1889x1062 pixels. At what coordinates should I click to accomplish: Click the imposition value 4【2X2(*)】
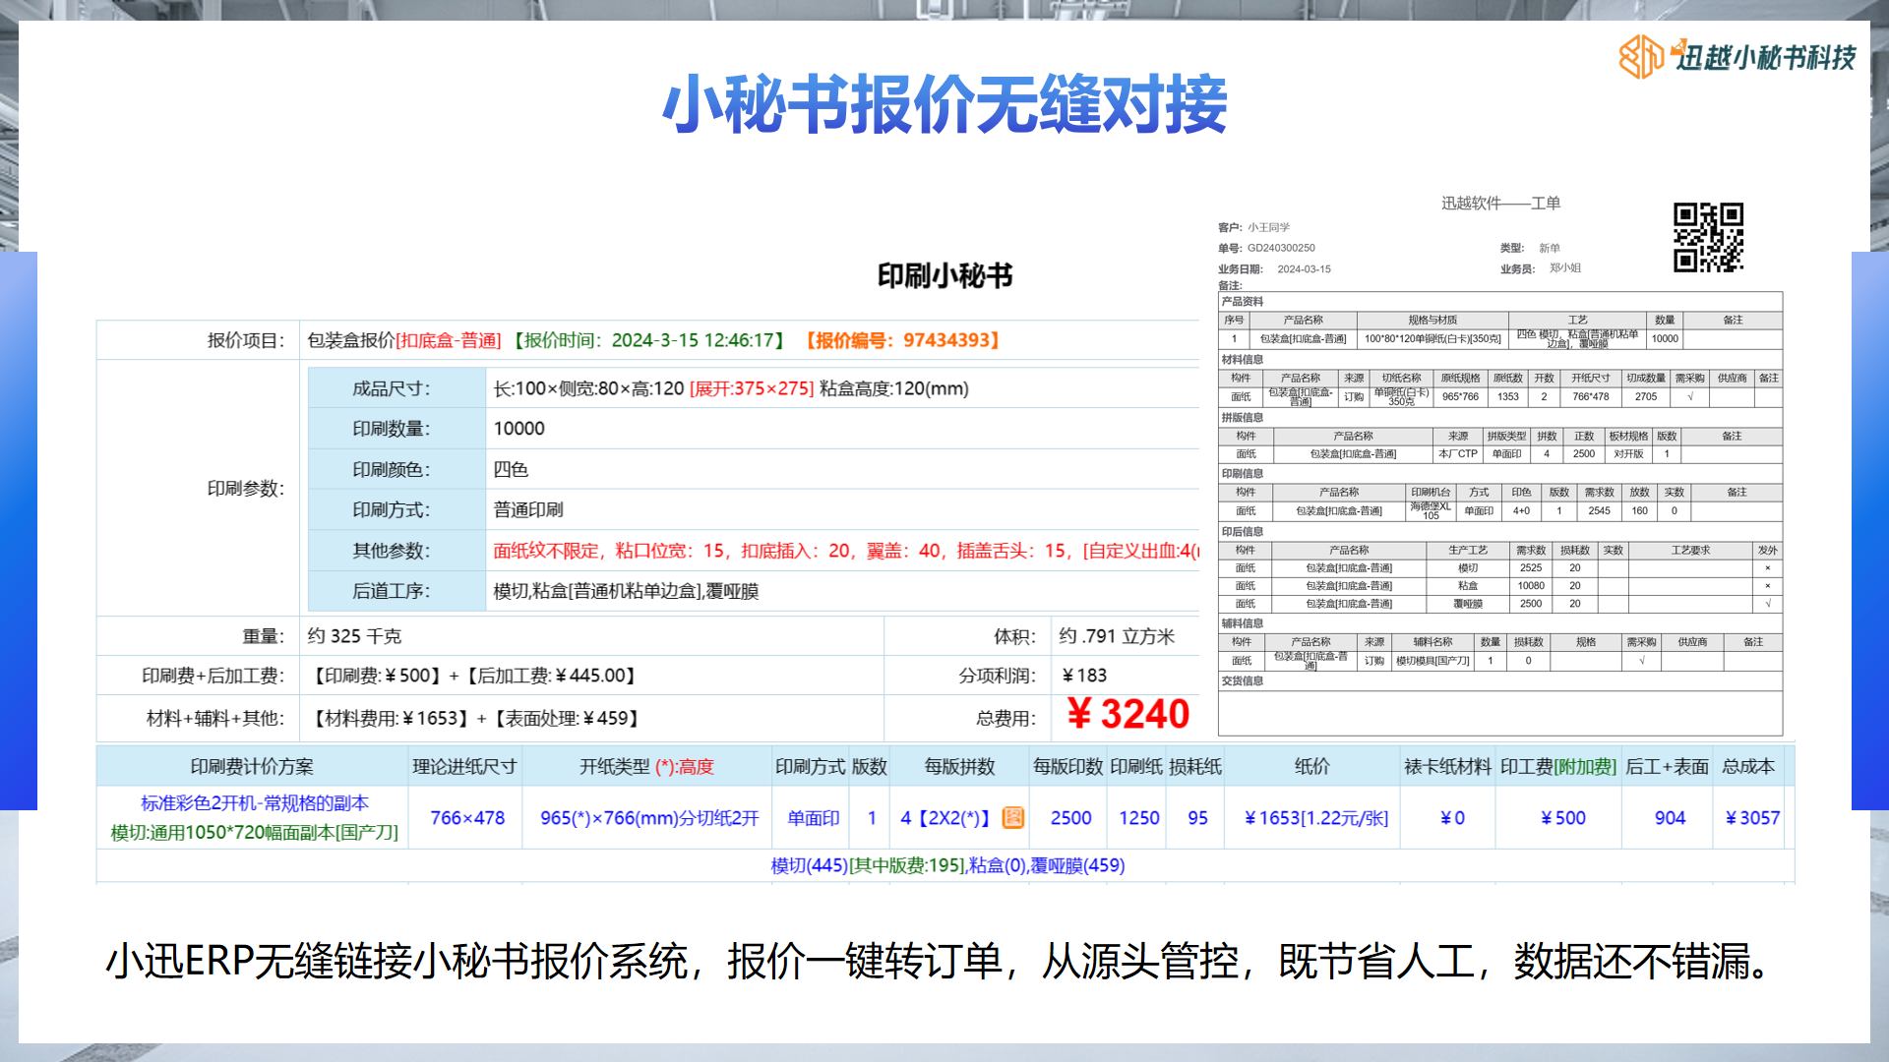point(946,818)
